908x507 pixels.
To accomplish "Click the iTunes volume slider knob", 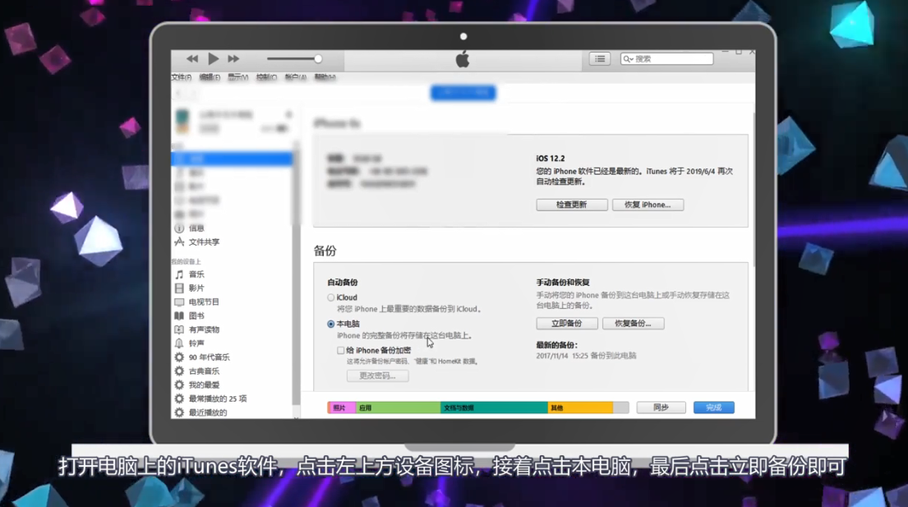I will coord(318,58).
